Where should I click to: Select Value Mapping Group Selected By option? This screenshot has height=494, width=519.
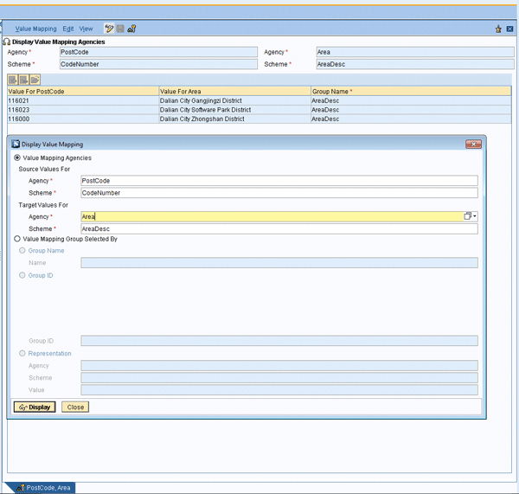[x=17, y=239]
